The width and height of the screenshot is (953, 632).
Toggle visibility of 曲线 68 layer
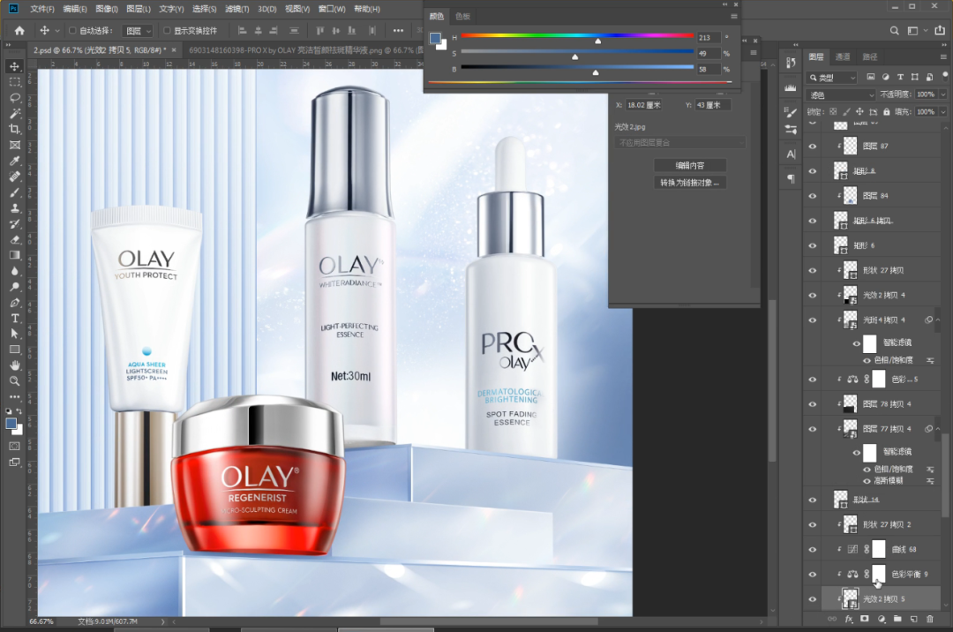pyautogui.click(x=813, y=549)
